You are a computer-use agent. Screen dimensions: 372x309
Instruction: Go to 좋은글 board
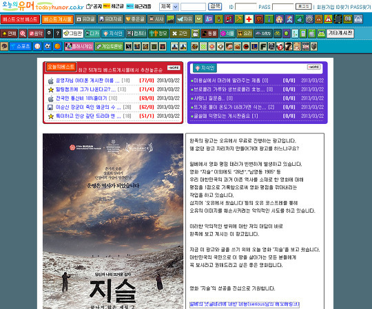(135, 19)
